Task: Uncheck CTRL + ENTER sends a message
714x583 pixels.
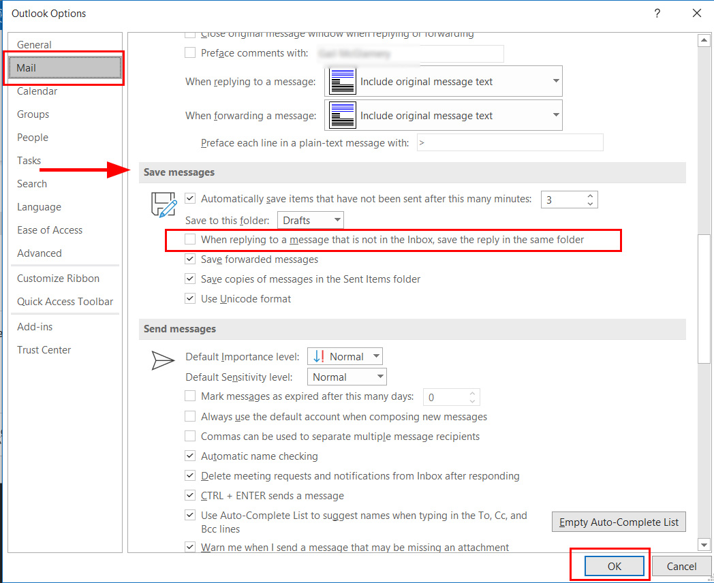Action: [191, 496]
